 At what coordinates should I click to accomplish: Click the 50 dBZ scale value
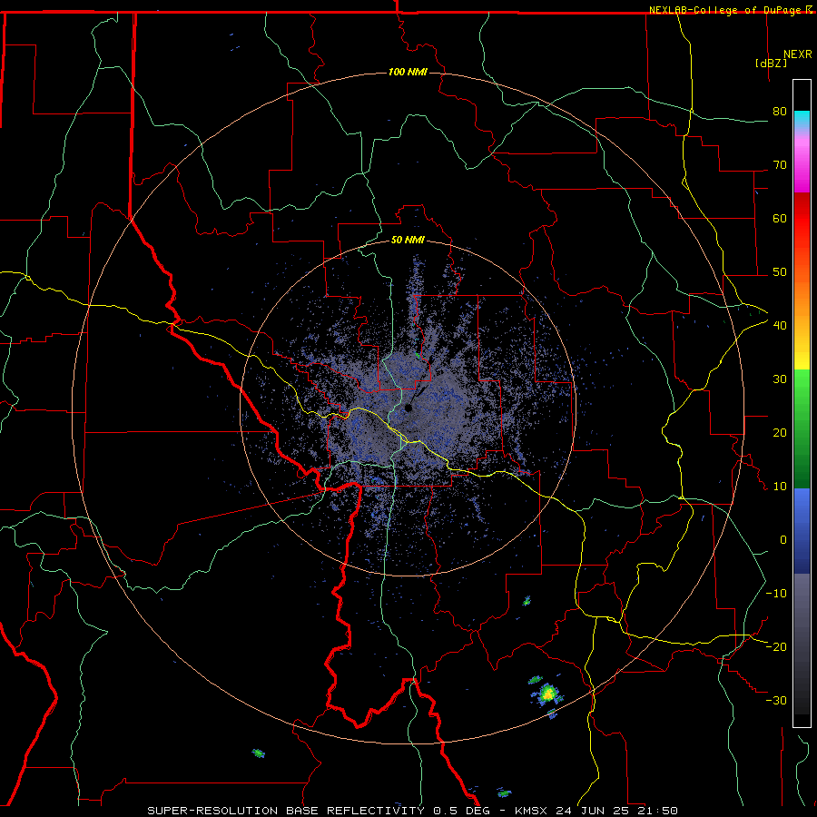tap(780, 272)
